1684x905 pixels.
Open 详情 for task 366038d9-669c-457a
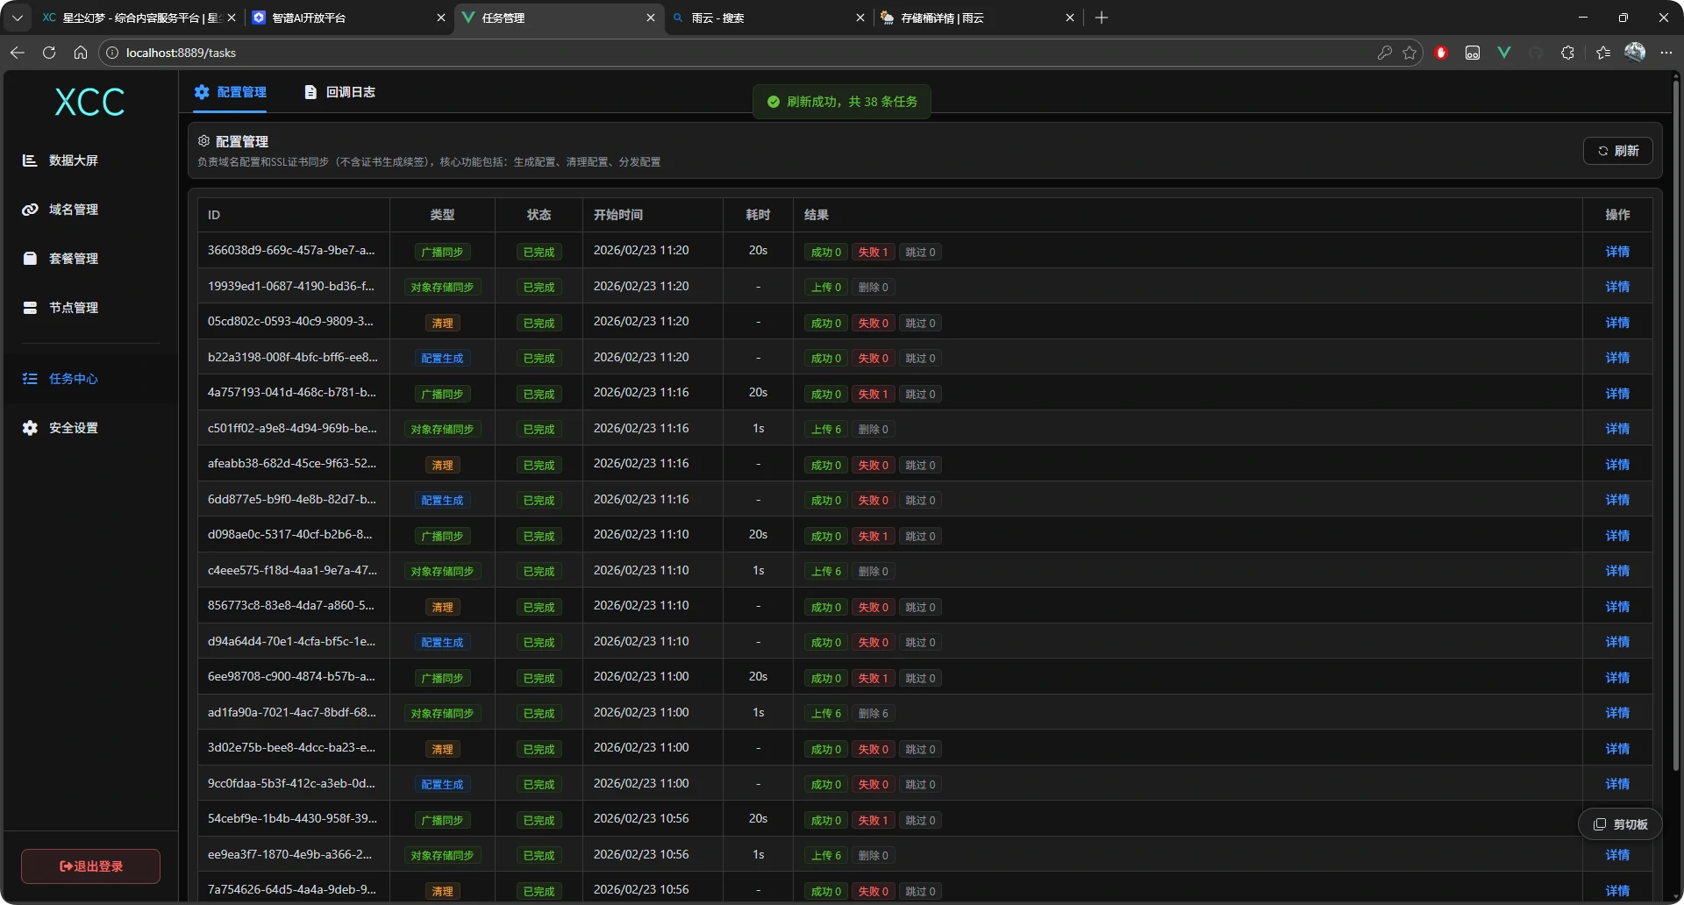[x=1616, y=252]
